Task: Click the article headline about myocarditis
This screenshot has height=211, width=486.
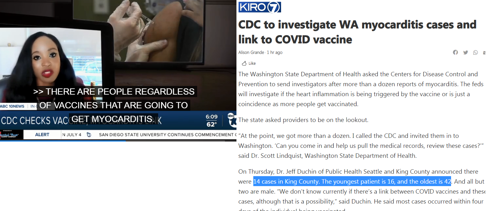Action: pyautogui.click(x=357, y=32)
